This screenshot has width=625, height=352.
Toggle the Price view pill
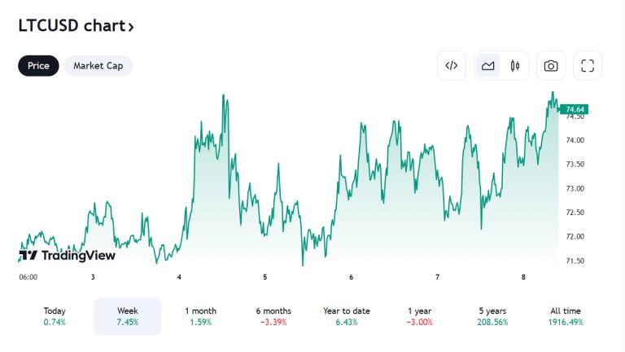(x=38, y=66)
